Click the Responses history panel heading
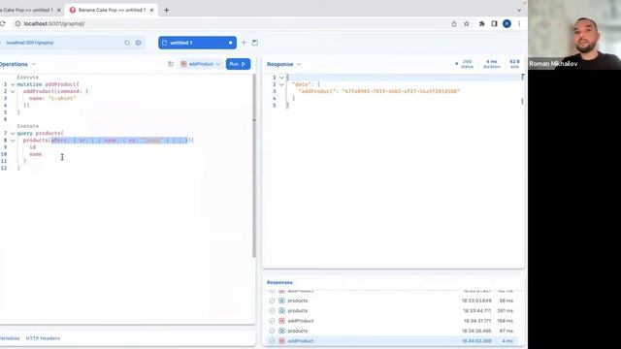Image resolution: width=621 pixels, height=349 pixels. pyautogui.click(x=279, y=282)
